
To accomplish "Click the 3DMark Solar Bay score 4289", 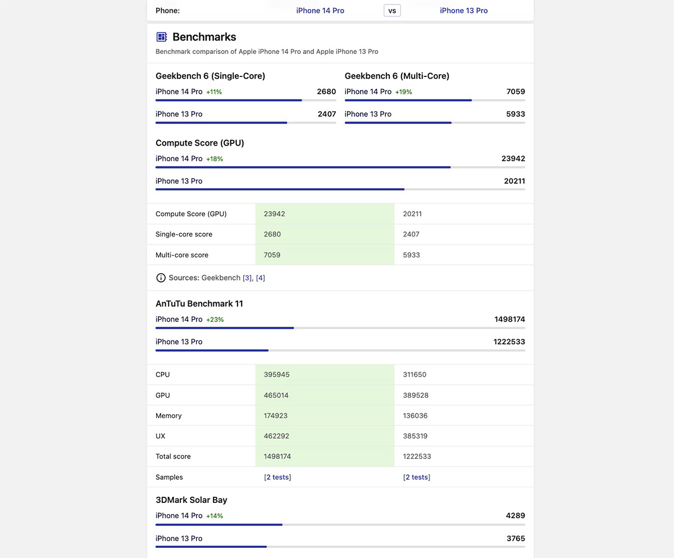I will pos(515,515).
